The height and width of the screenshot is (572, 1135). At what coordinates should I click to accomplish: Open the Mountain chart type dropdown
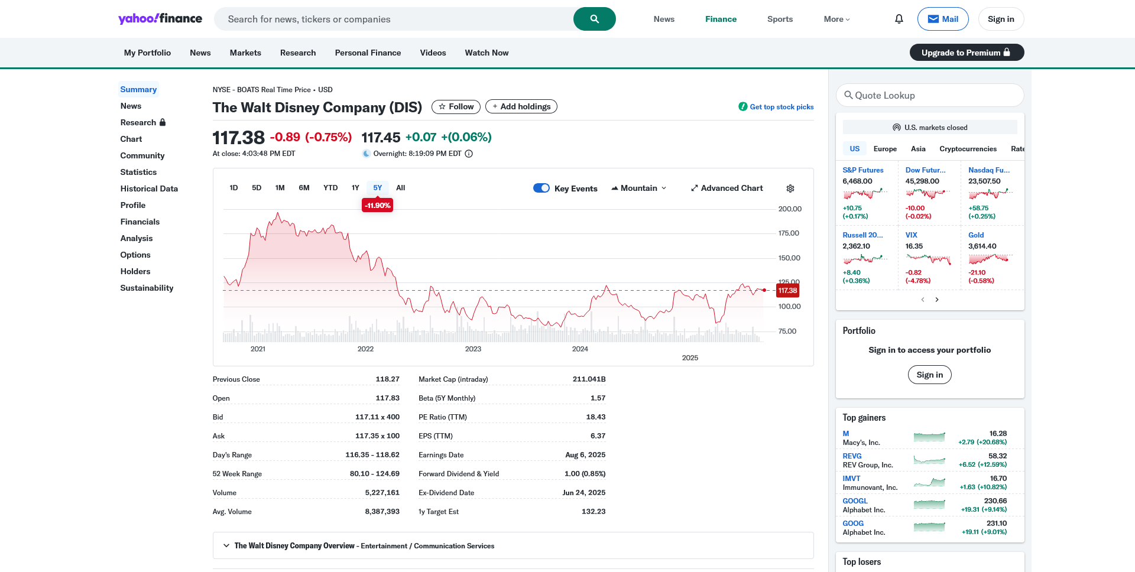tap(638, 188)
